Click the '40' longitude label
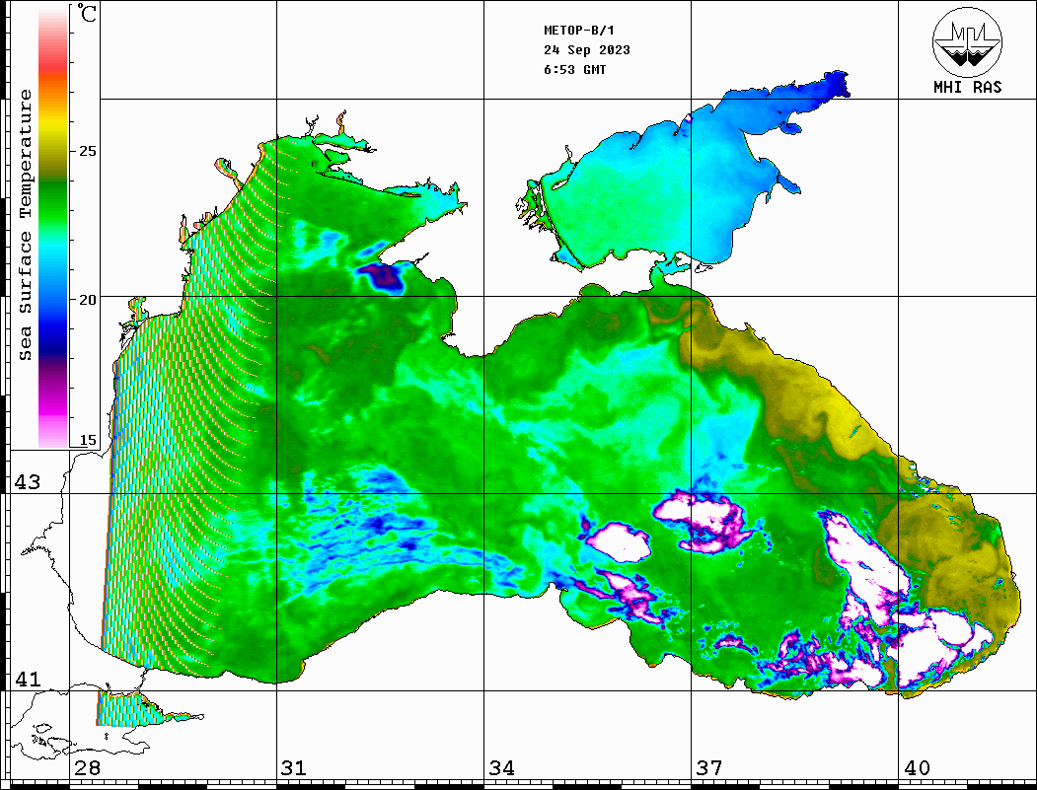The image size is (1037, 790). [917, 768]
